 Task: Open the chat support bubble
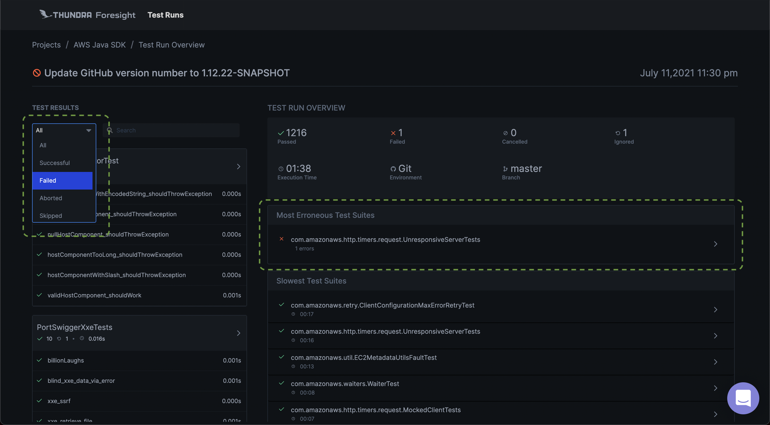(x=743, y=398)
